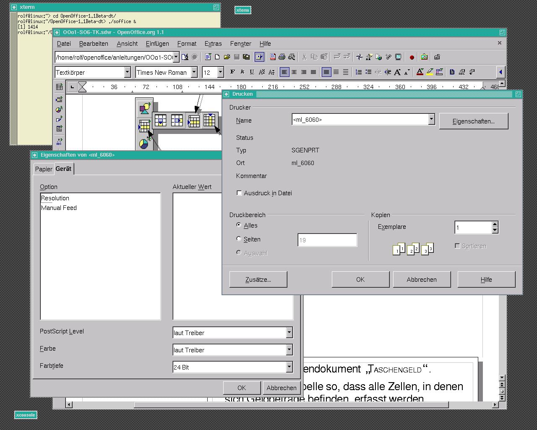Switch to the Papier tab

click(x=44, y=169)
